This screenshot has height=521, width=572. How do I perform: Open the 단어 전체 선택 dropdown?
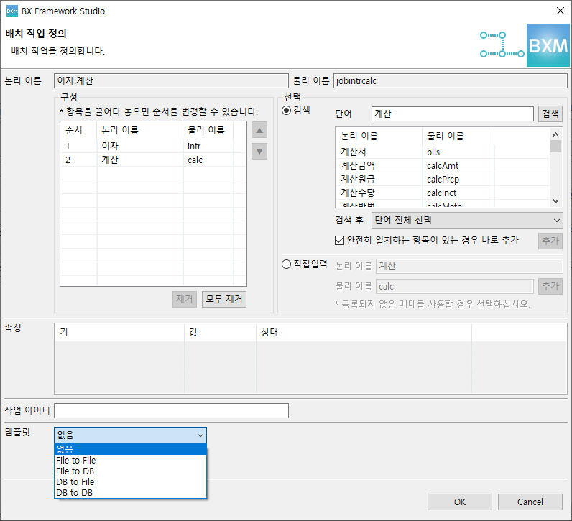click(467, 221)
